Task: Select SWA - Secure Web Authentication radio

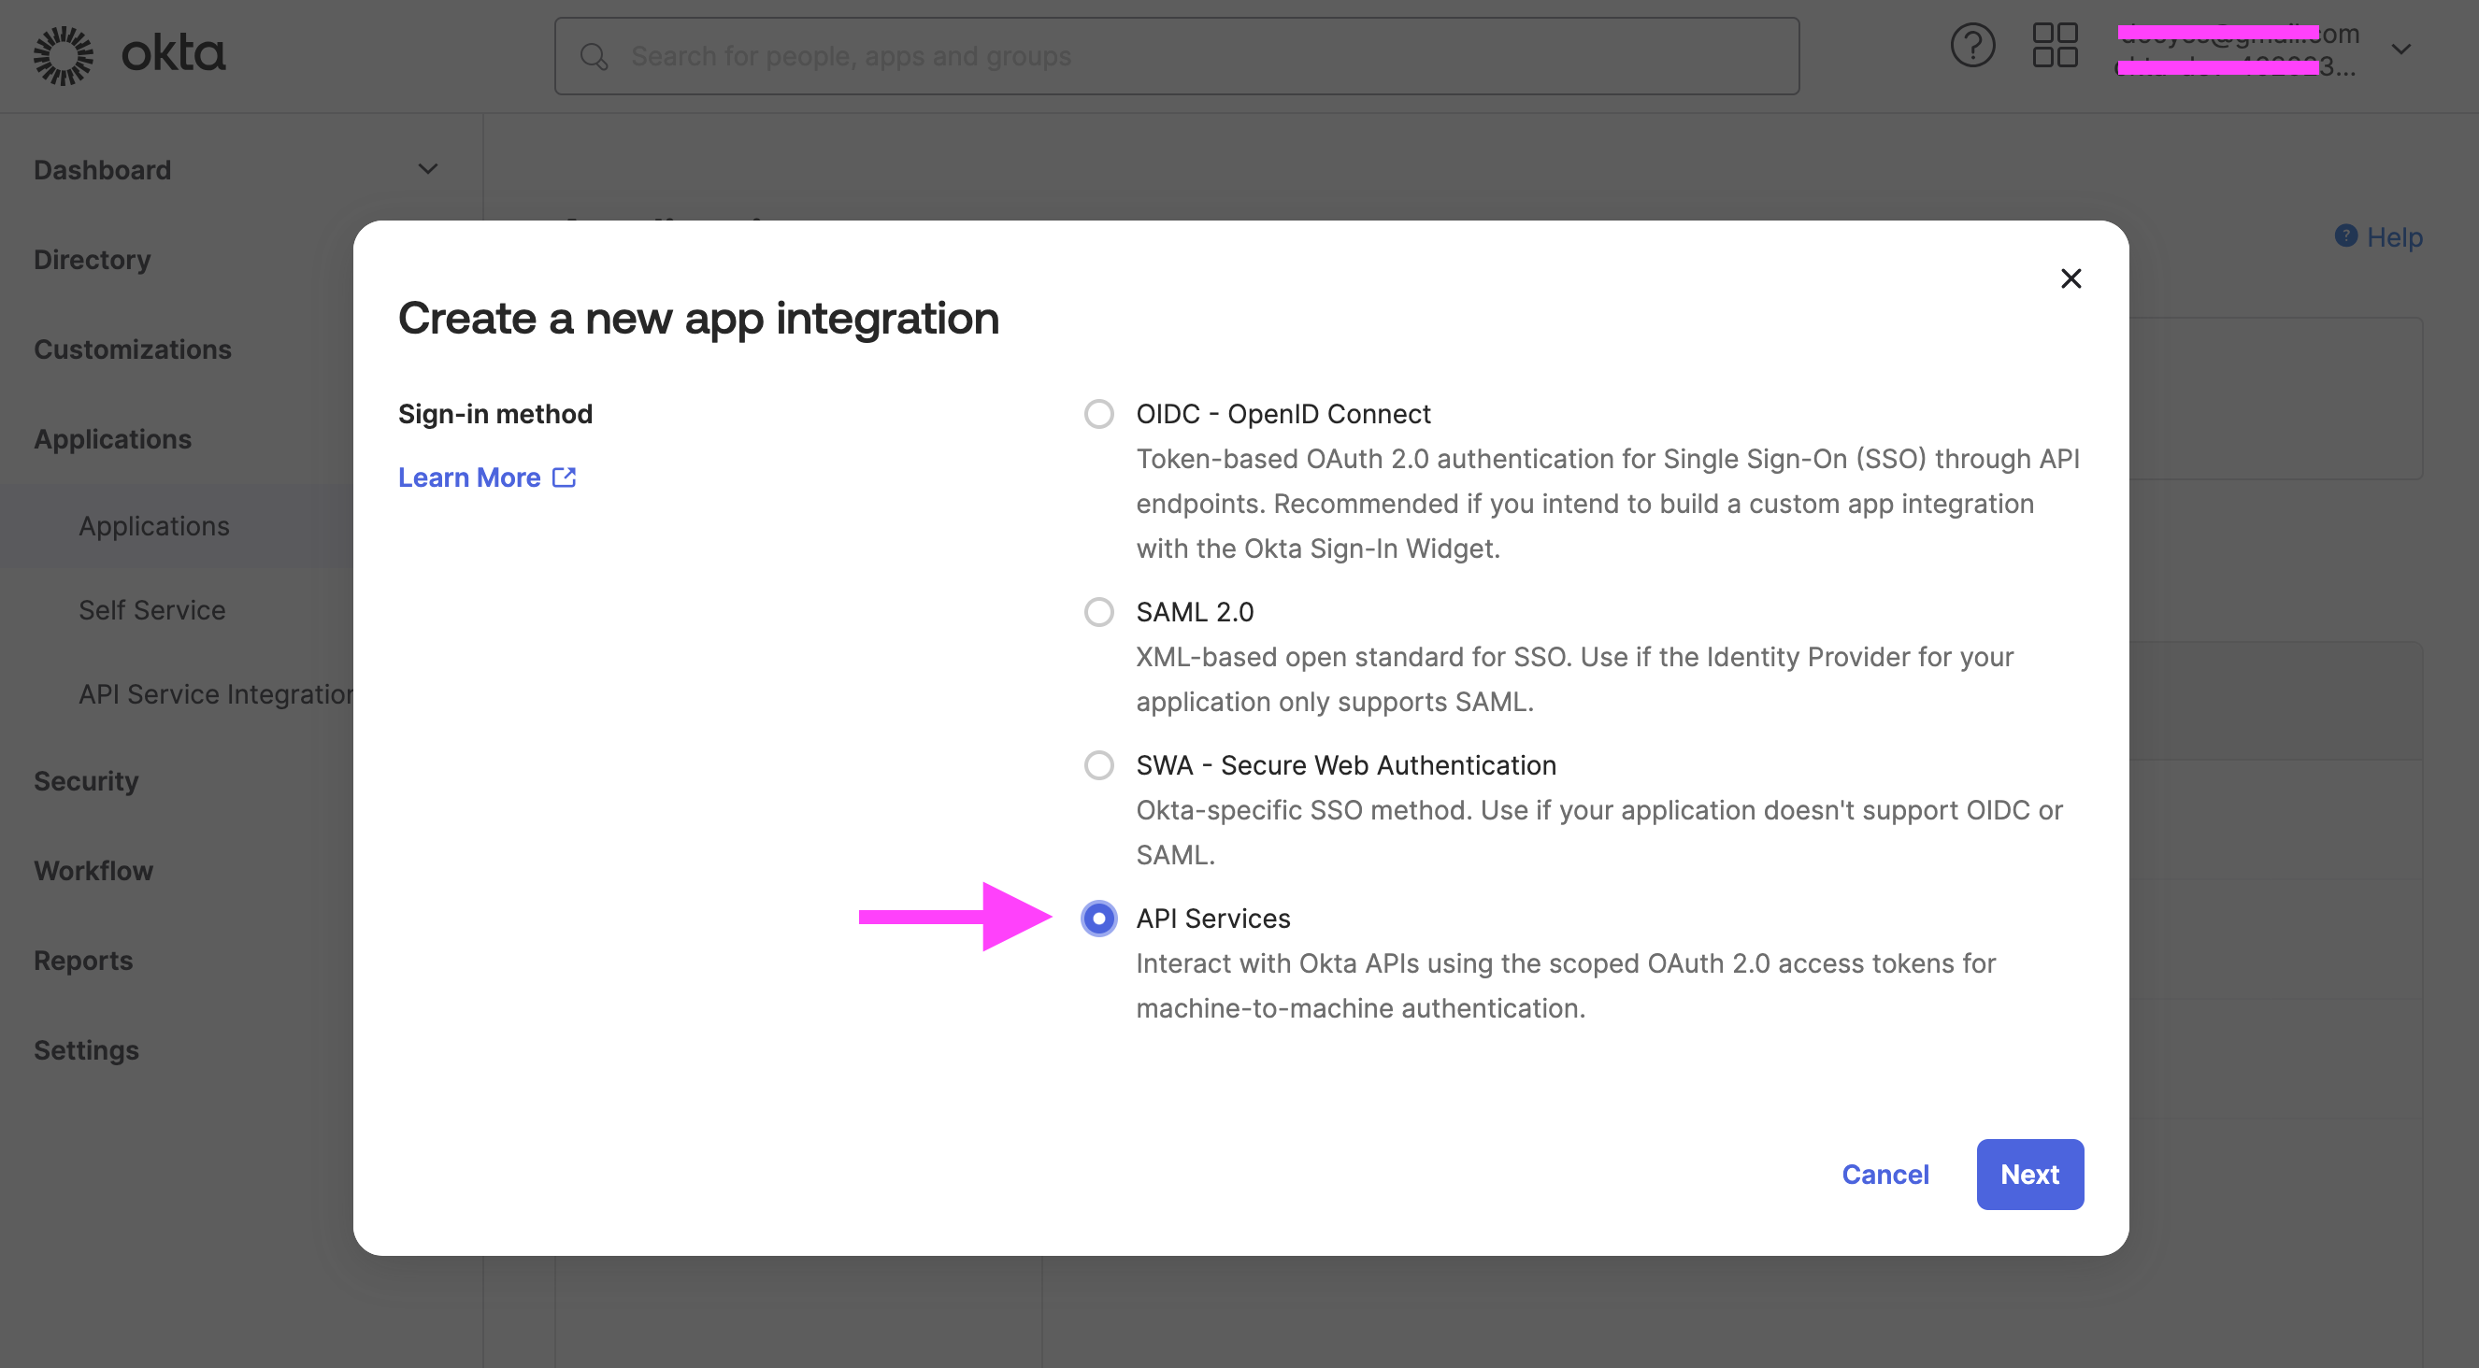Action: click(x=1099, y=766)
